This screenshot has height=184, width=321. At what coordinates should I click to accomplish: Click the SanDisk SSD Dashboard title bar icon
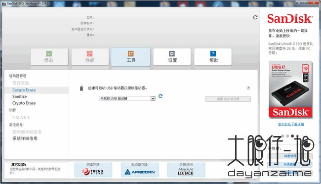3,3
